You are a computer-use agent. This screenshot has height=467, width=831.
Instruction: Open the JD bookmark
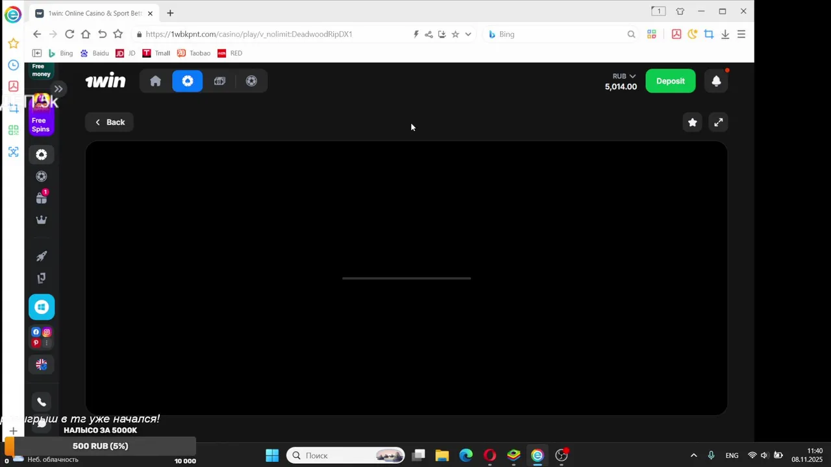click(x=125, y=53)
